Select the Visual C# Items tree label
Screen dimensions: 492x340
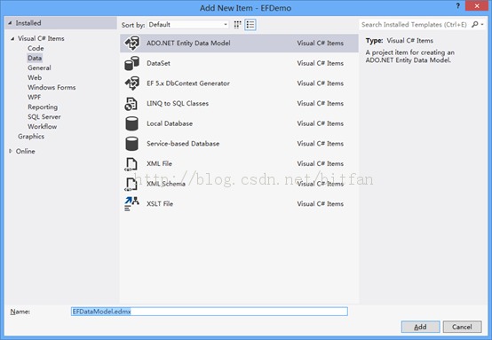coord(41,38)
